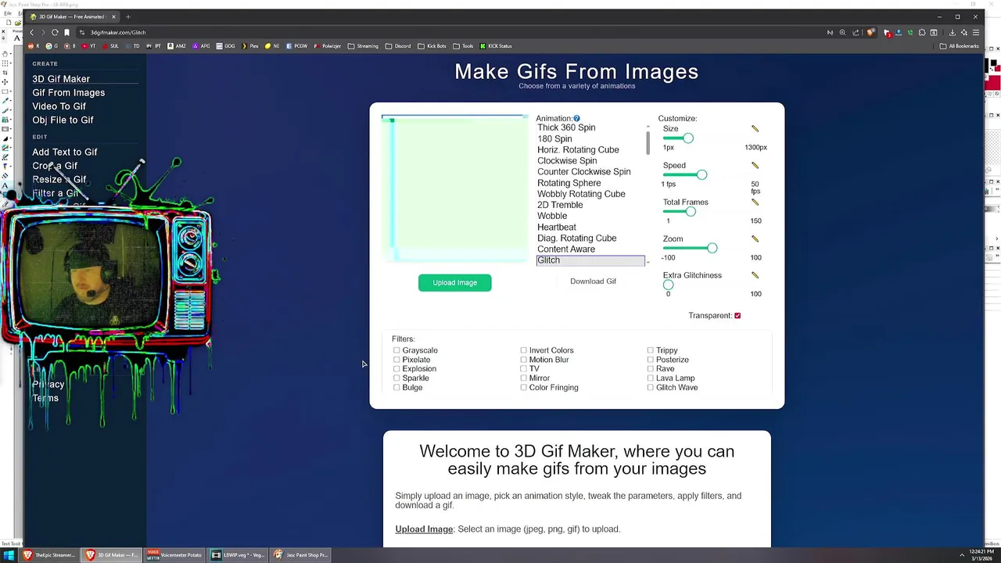Click the Extra Glitchiness slider handle

coord(668,285)
